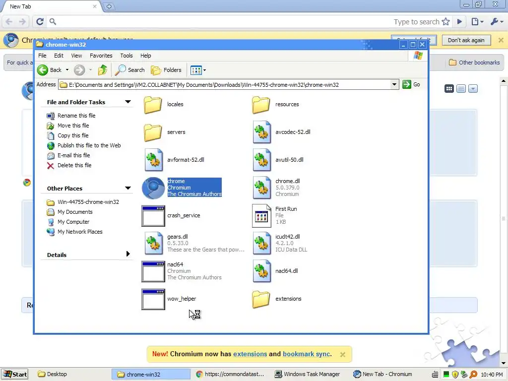This screenshot has width=508, height=381.
Task: Open the File menu
Action: tap(42, 56)
